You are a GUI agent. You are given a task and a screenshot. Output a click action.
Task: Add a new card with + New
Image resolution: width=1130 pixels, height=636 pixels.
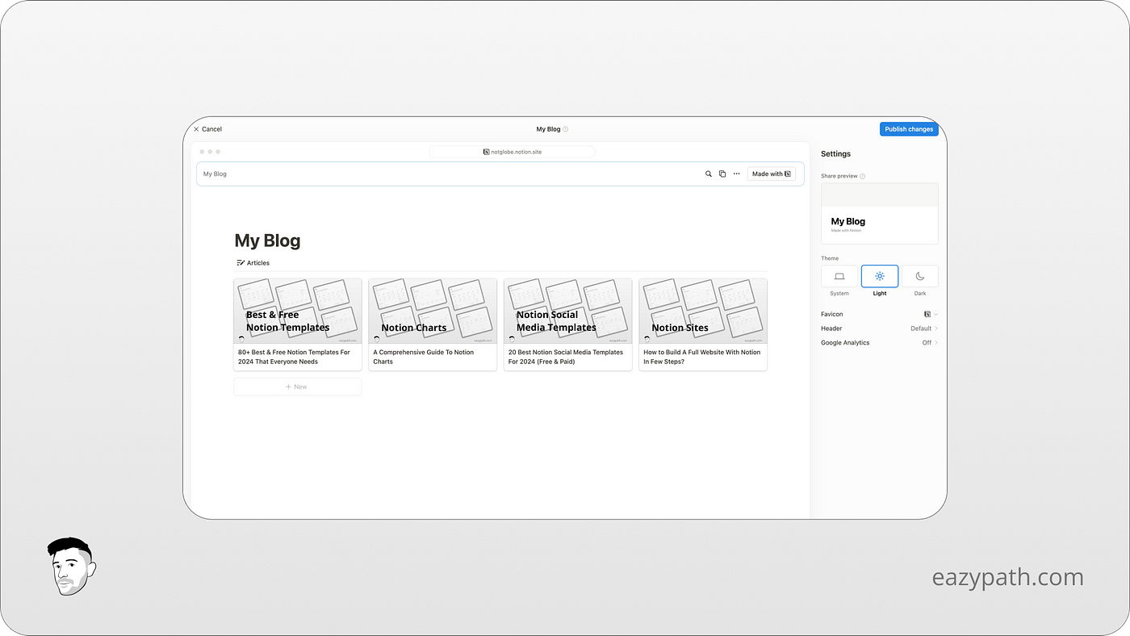pyautogui.click(x=298, y=387)
